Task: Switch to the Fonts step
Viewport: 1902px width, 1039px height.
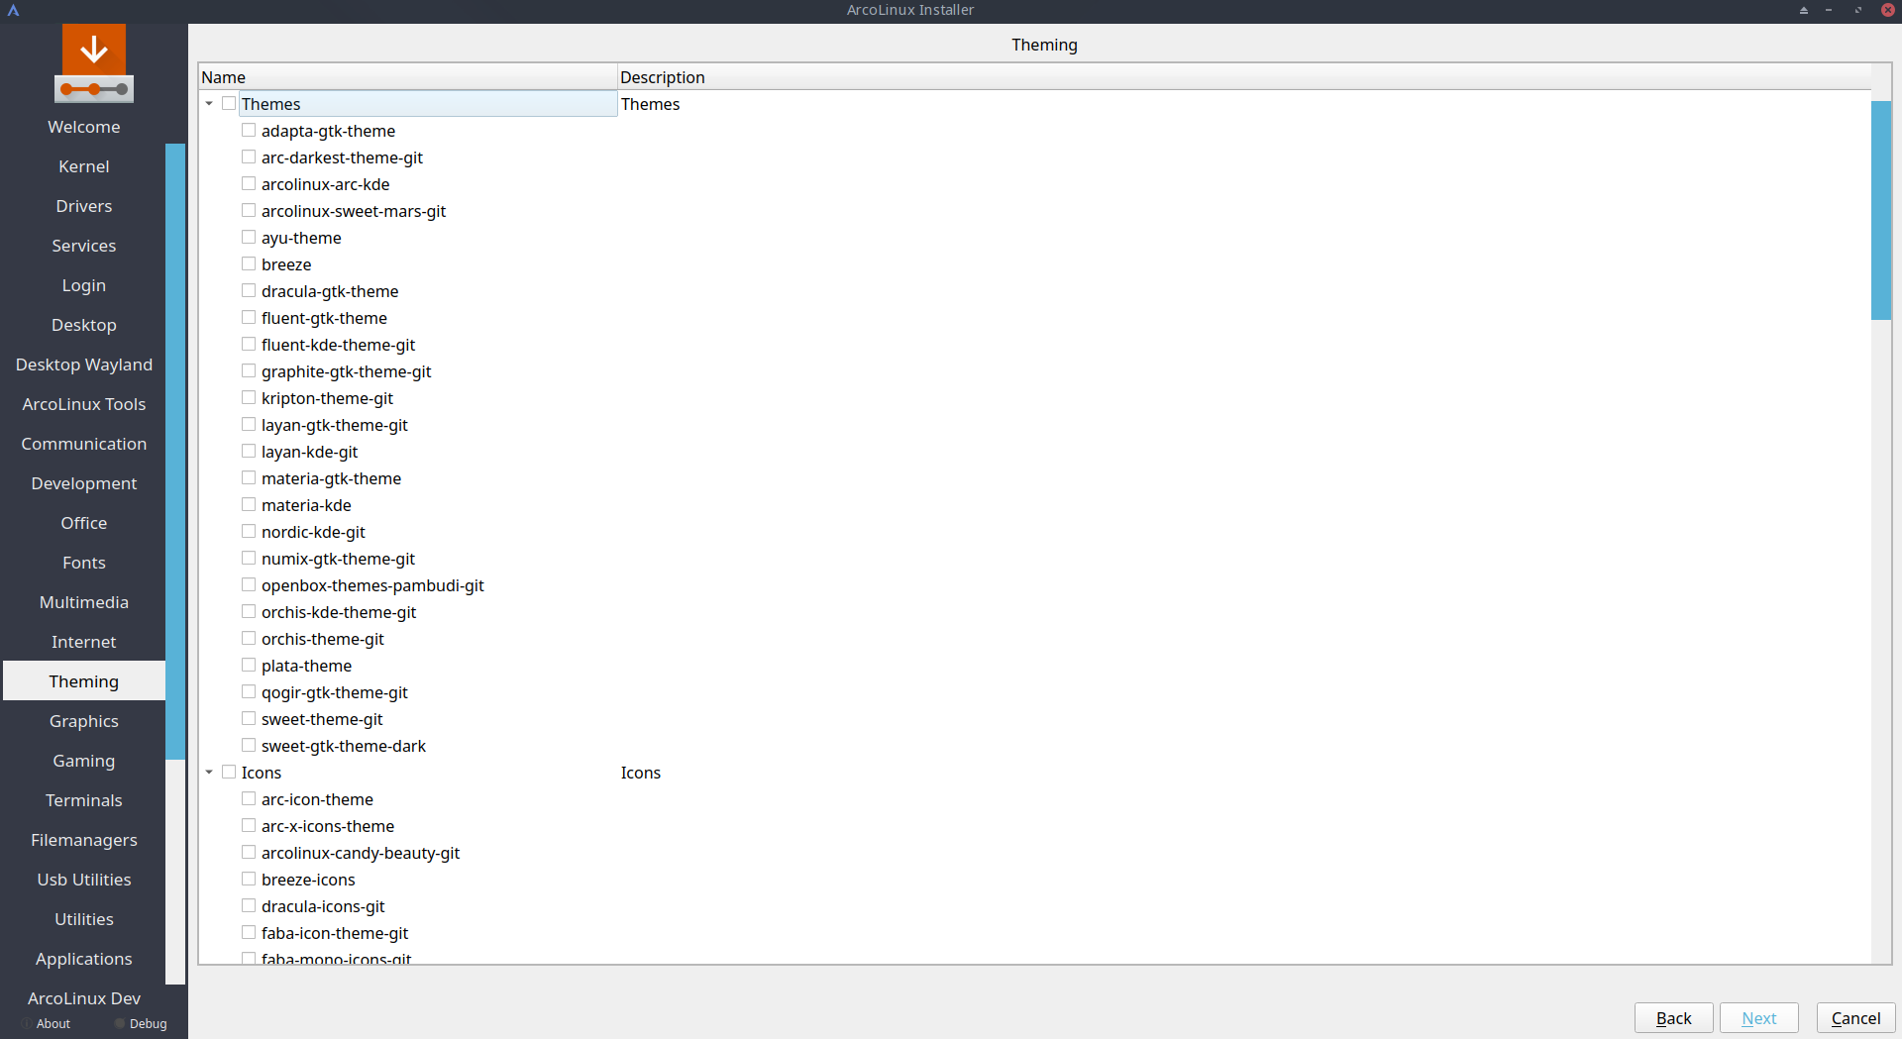Action: (x=84, y=563)
